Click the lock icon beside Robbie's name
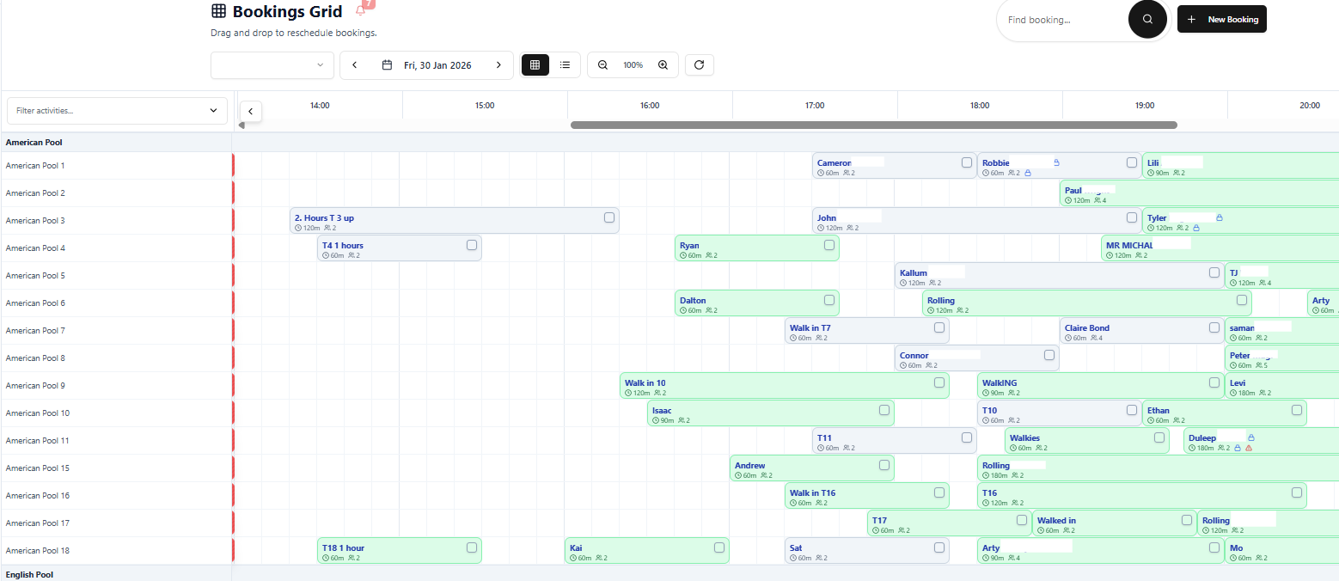 1056,162
